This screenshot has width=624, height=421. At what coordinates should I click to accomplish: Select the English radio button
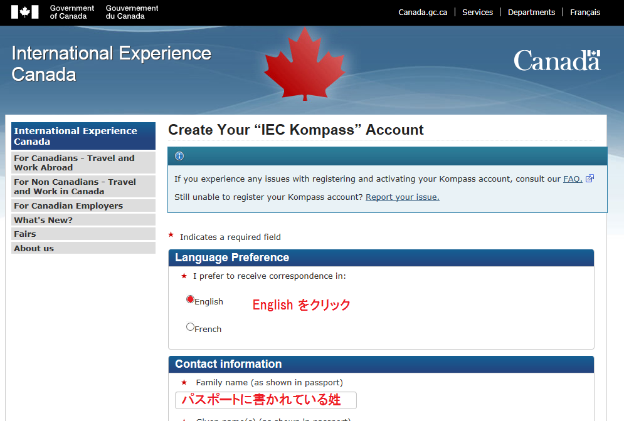pyautogui.click(x=190, y=299)
